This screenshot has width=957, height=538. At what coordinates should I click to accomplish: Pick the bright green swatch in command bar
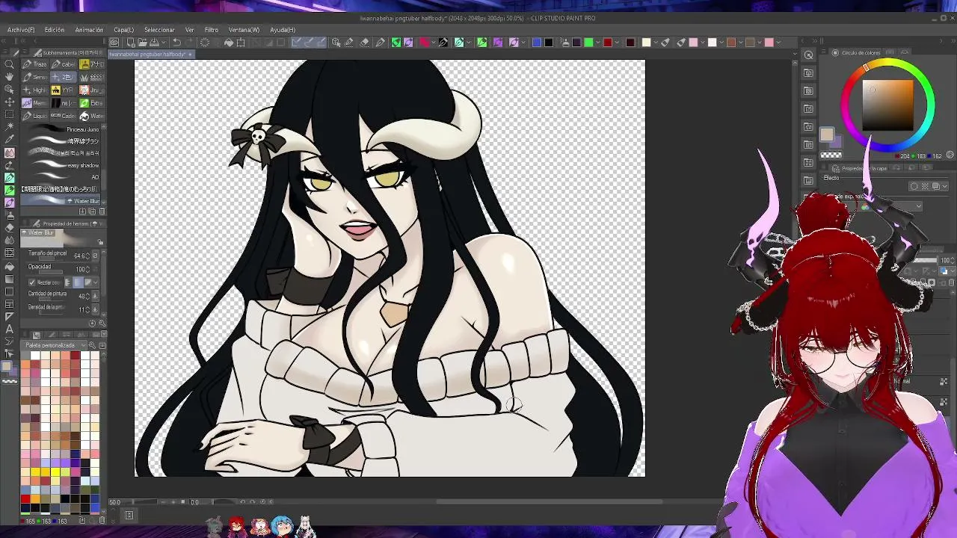[x=588, y=43]
